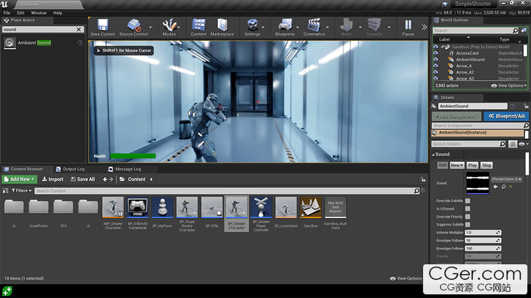This screenshot has height=298, width=531.
Task: Open the Settings dropdown arrow
Action: (263, 28)
